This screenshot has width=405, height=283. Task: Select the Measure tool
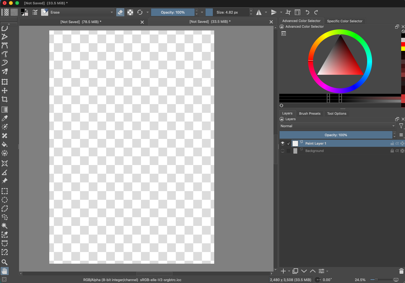pos(5,172)
